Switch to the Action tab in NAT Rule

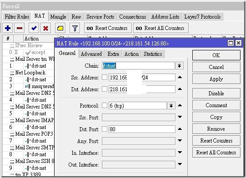[x=131, y=54]
